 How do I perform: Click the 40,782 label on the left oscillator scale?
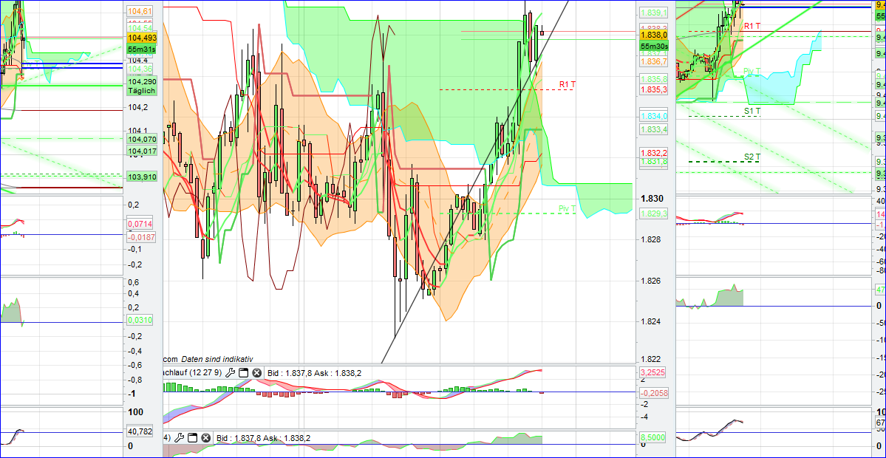point(140,432)
